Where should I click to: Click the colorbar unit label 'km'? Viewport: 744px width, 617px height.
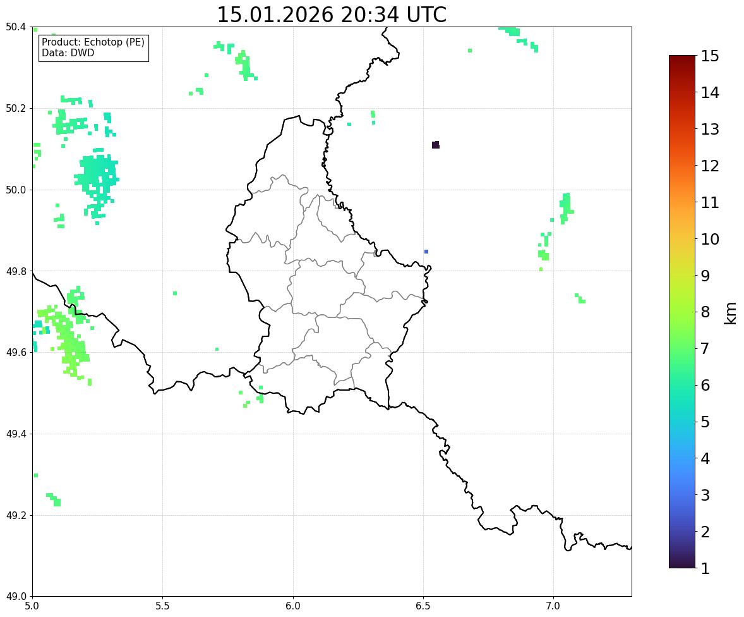730,314
